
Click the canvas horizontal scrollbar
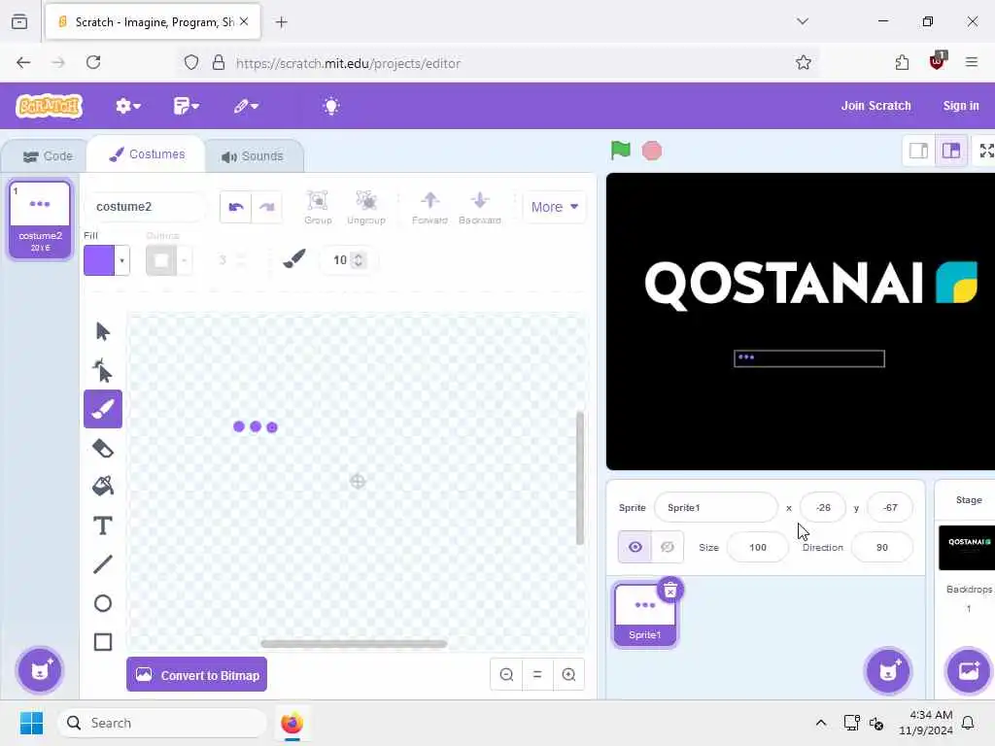click(x=354, y=644)
